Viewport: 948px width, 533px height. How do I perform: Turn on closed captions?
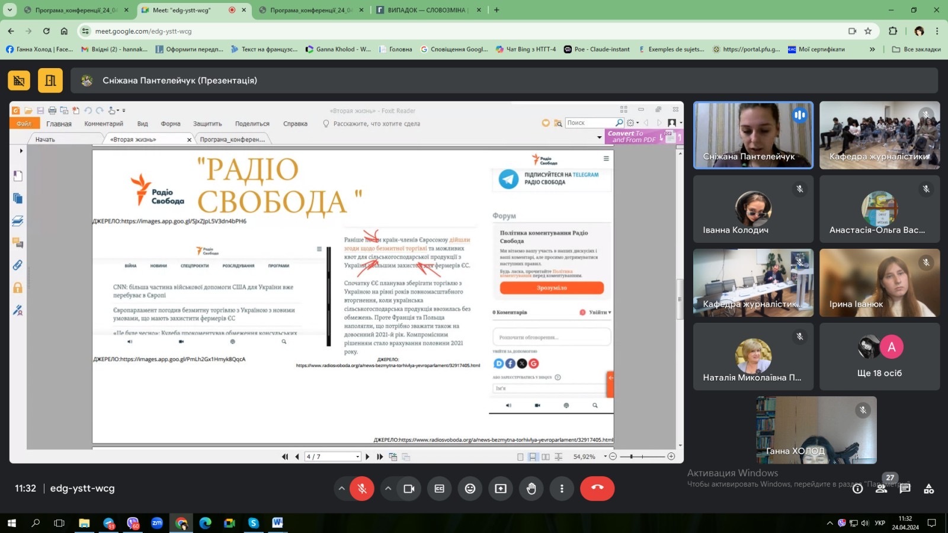click(439, 489)
